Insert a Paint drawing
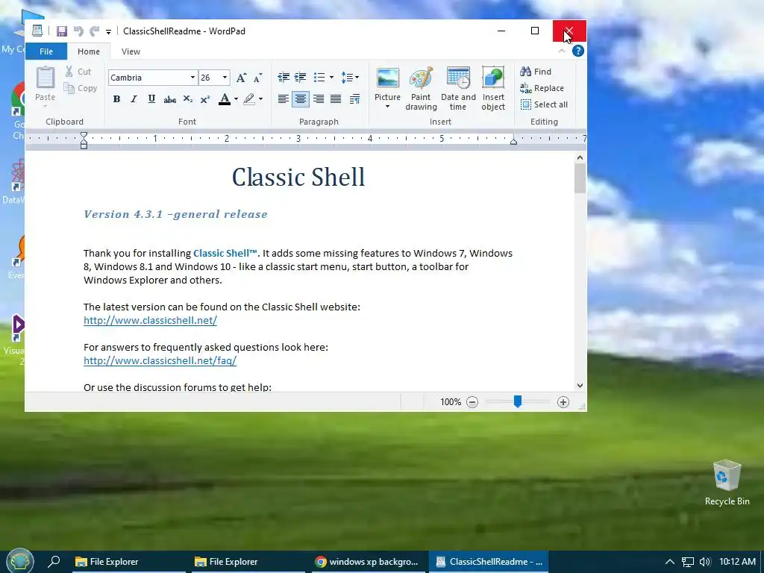The height and width of the screenshot is (573, 764). point(421,88)
